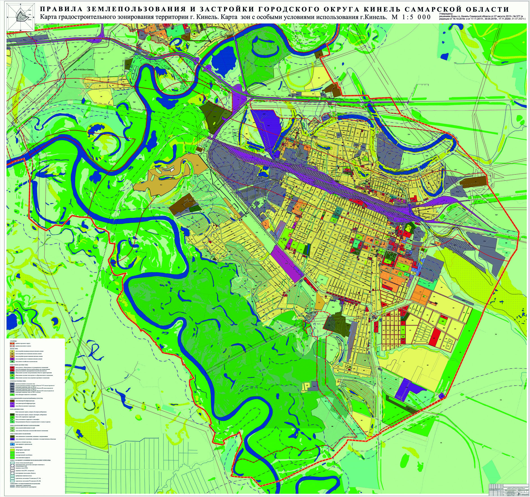Click the 'ОБЩЕСТВЕННО-ДЕЛОВЫЕ ЗОНЫ' legend heading
Image resolution: width=530 pixels, height=497 pixels.
[x=19, y=365]
